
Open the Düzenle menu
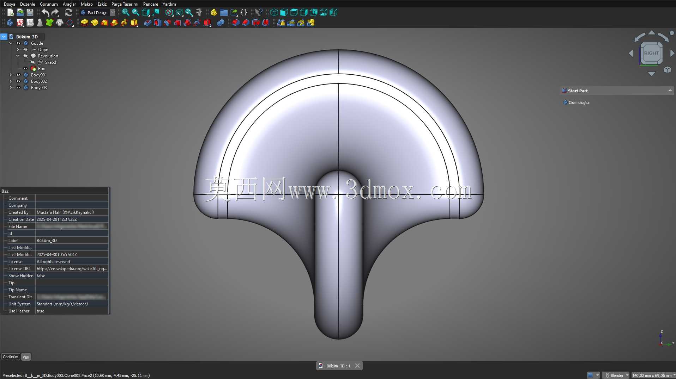coord(28,4)
